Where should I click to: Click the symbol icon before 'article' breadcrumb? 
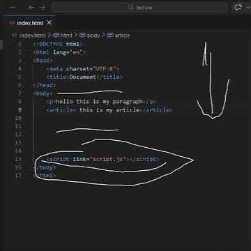(110, 36)
